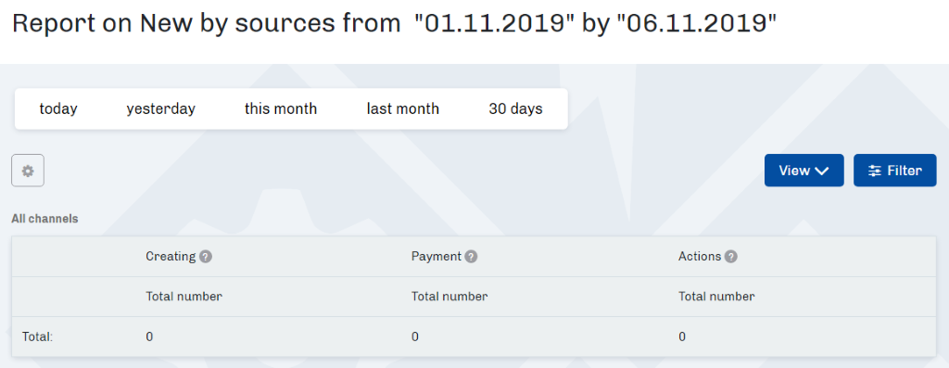Viewport: 949px width, 368px height.
Task: Select the today period tab
Action: [58, 109]
